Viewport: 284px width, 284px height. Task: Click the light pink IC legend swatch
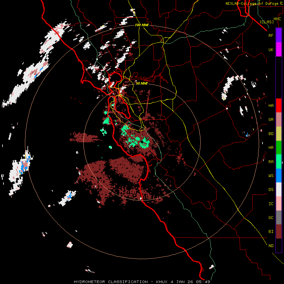pos(279,204)
